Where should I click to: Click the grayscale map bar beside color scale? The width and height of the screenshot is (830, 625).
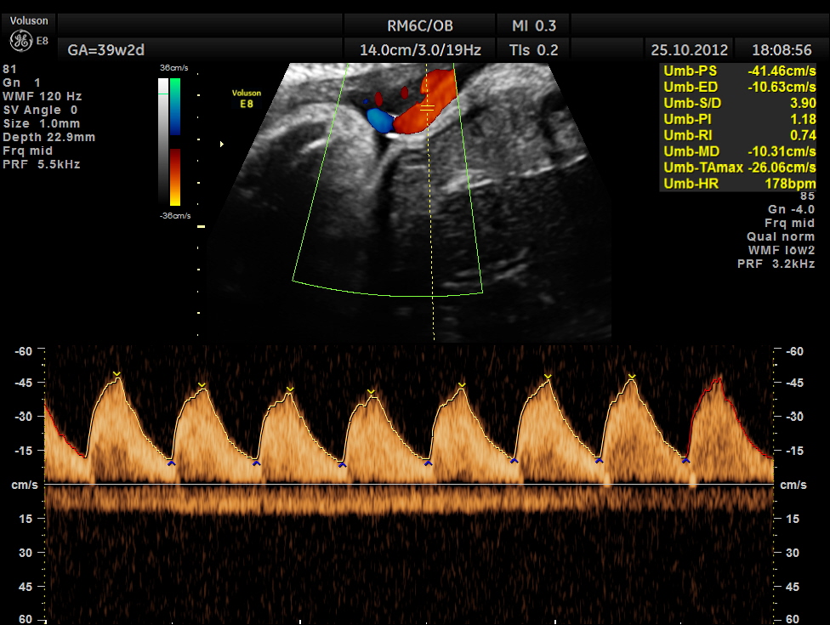(162, 142)
